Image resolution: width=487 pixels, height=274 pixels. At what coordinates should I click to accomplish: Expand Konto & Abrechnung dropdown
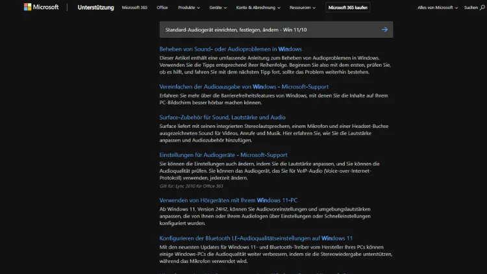click(x=258, y=7)
